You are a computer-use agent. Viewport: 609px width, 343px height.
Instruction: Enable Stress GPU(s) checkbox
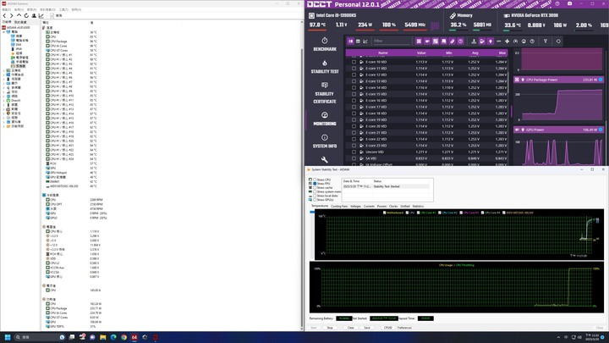tap(315, 200)
